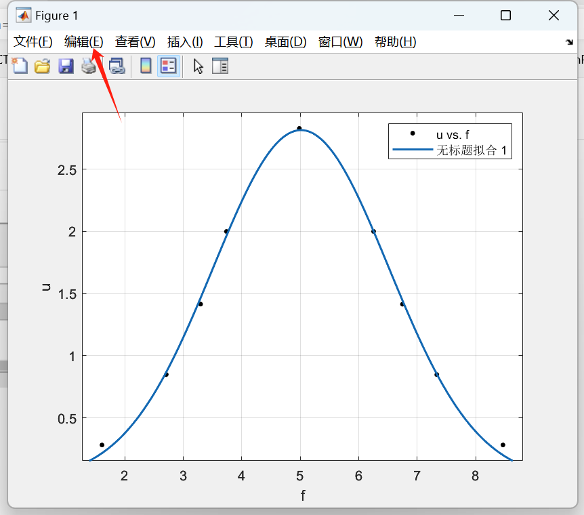The height and width of the screenshot is (515, 584).
Task: Toggle the Insert Legend button off
Action: pyautogui.click(x=169, y=66)
